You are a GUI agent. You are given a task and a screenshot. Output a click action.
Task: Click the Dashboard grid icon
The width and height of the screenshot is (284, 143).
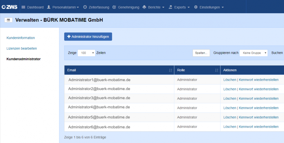[x=23, y=7]
